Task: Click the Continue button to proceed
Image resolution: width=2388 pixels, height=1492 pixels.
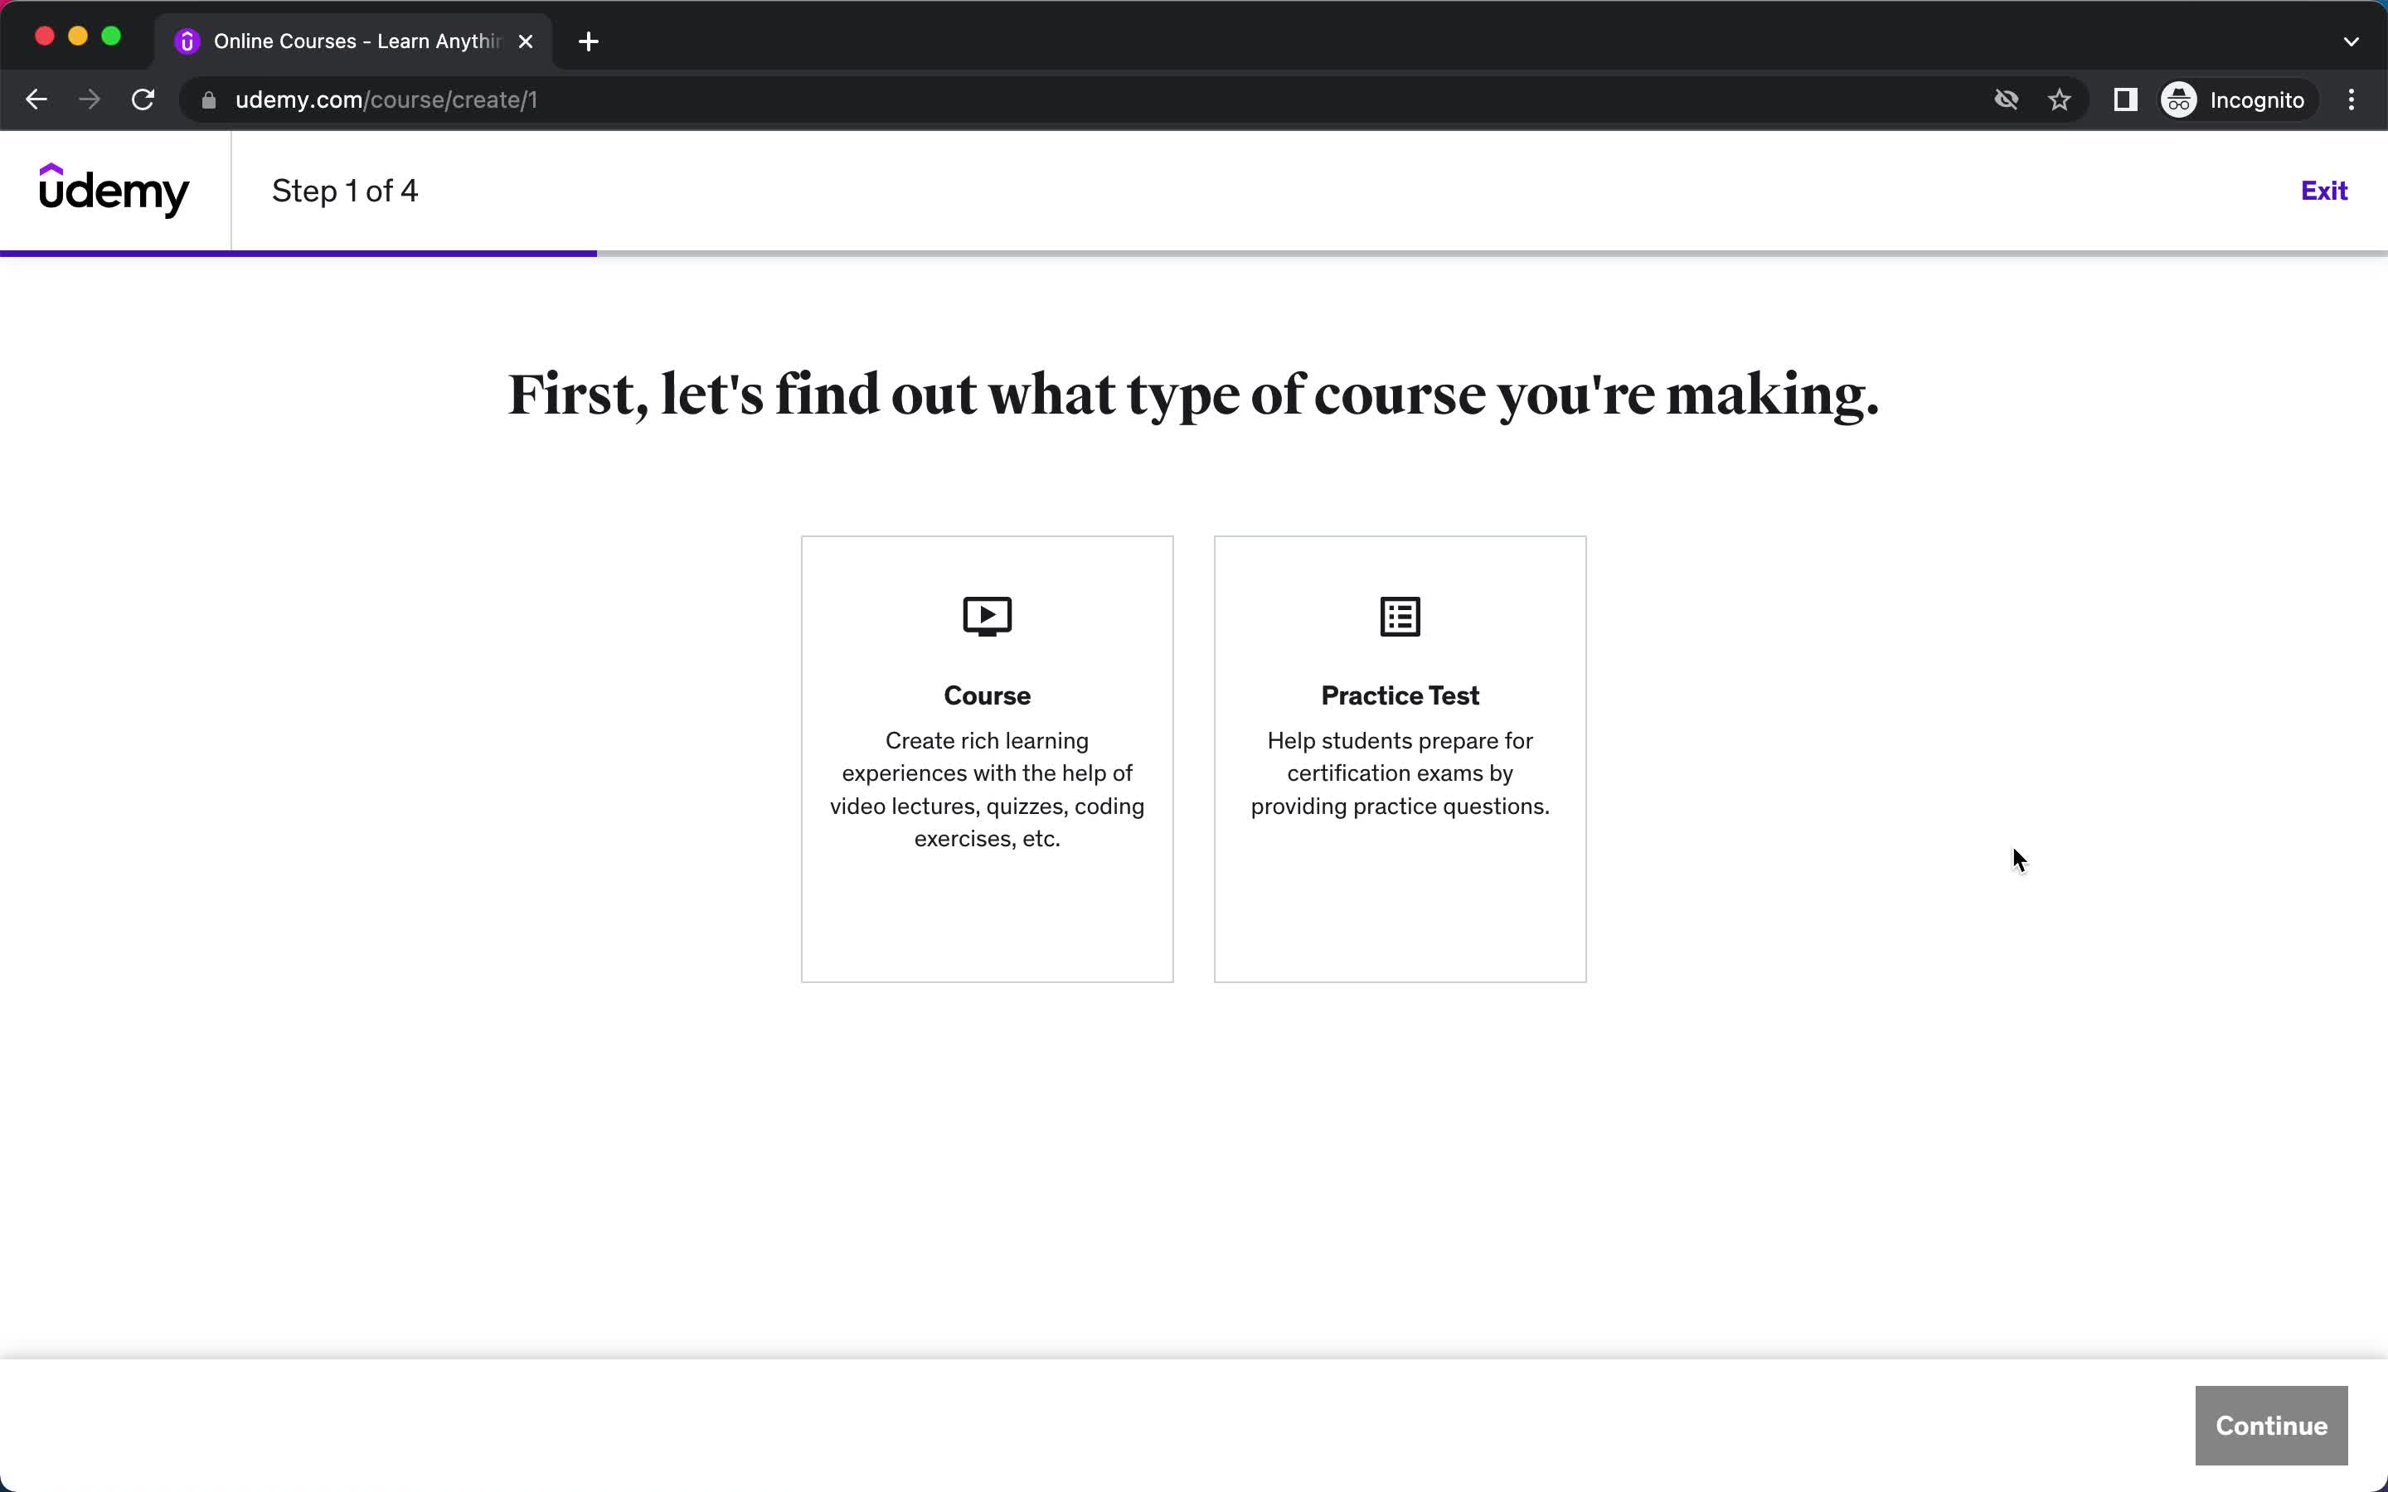Action: pyautogui.click(x=2271, y=1425)
